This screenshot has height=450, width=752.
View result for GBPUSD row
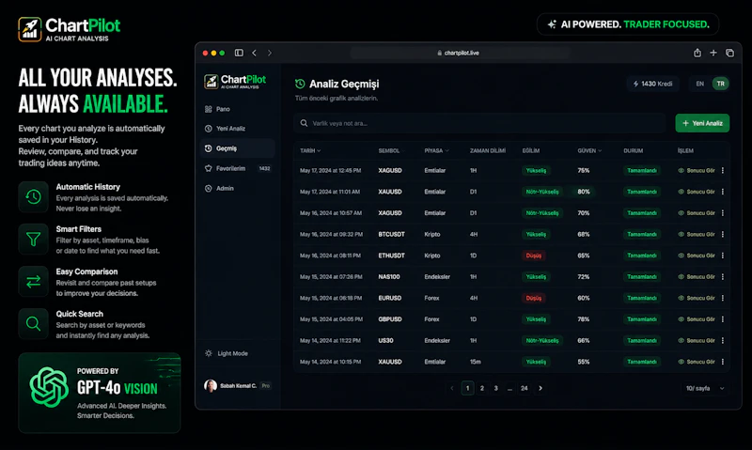(x=697, y=319)
